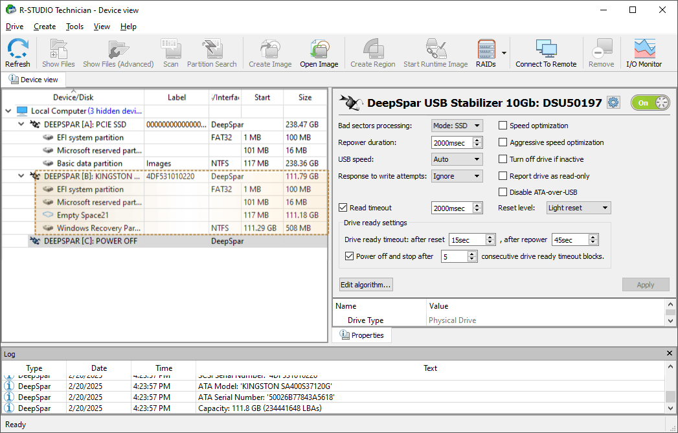Open the Reset level dropdown
Image resolution: width=678 pixels, height=433 pixels.
click(x=578, y=208)
